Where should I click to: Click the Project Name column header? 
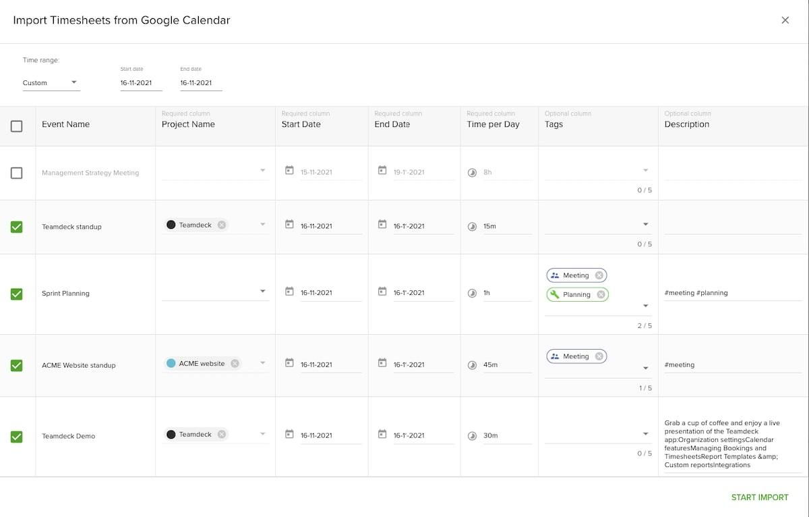[188, 124]
